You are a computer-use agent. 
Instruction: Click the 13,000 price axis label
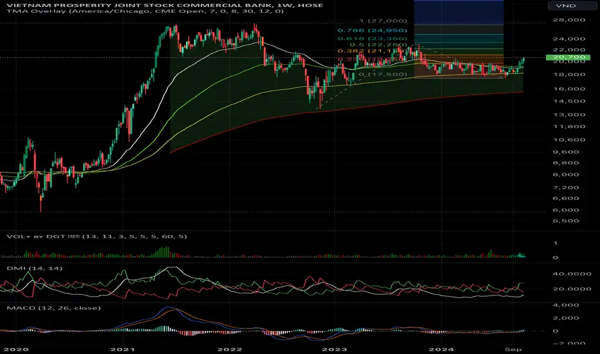click(x=569, y=115)
